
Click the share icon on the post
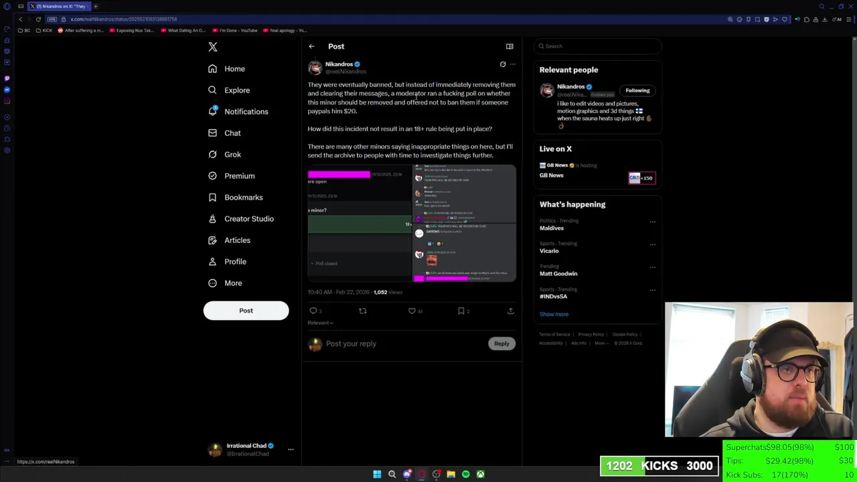(510, 311)
